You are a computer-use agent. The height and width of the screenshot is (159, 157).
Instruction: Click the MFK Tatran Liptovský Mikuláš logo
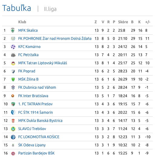[13, 63]
